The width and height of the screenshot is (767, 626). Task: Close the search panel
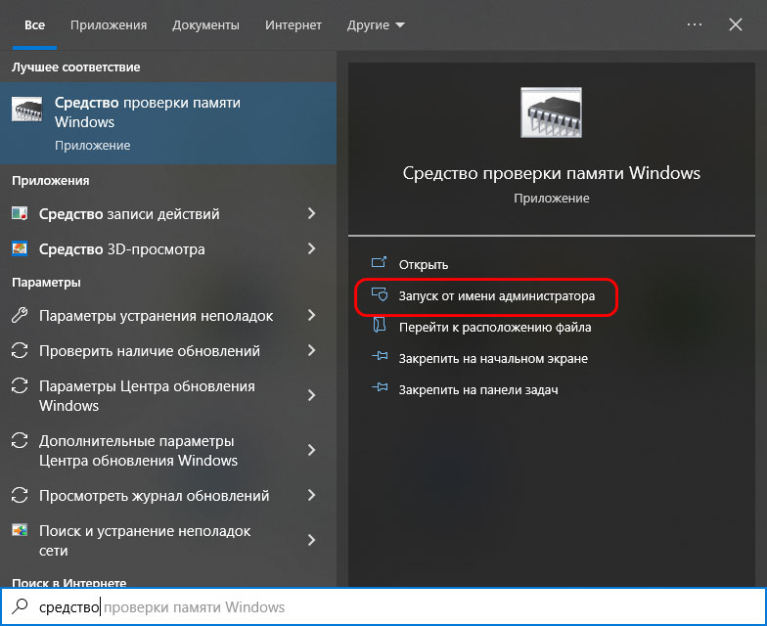736,24
